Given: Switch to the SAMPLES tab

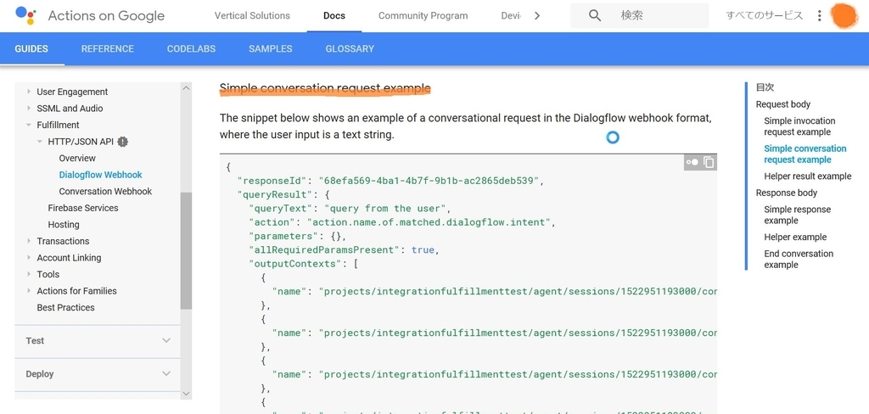Looking at the screenshot, I should pyautogui.click(x=271, y=48).
